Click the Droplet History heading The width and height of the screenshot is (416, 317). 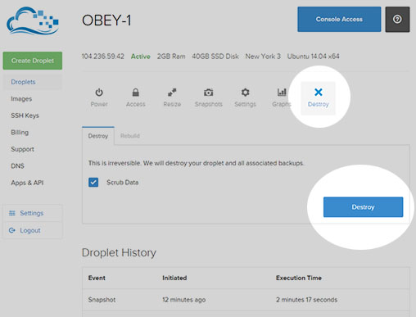[119, 252]
